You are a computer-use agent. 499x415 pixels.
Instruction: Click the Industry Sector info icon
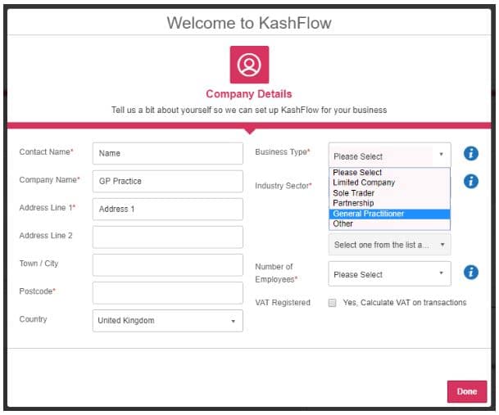pos(470,182)
